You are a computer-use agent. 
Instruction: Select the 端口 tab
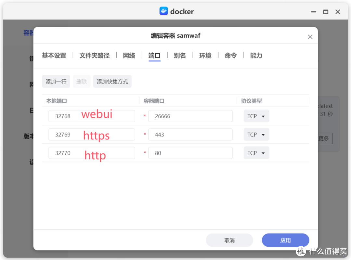click(154, 56)
